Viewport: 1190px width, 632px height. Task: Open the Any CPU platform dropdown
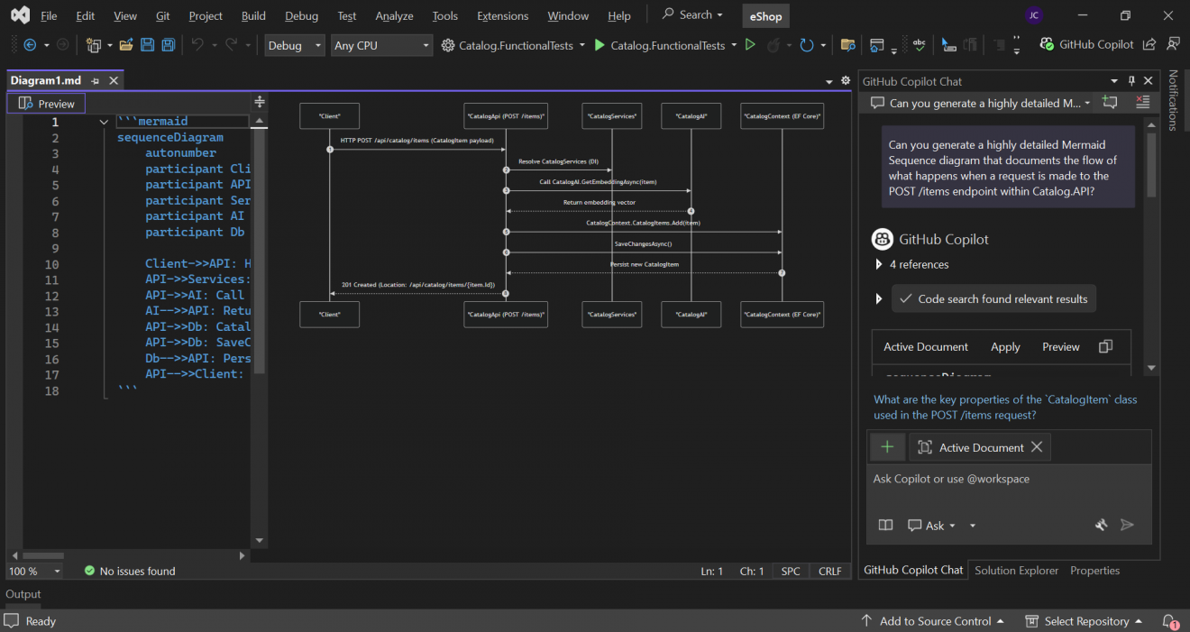(x=381, y=45)
